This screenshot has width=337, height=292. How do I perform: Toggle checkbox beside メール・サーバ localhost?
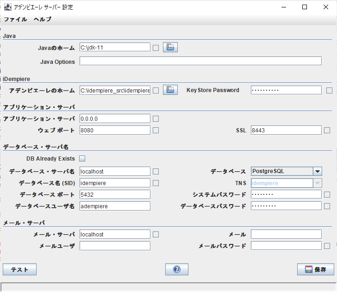(x=156, y=235)
